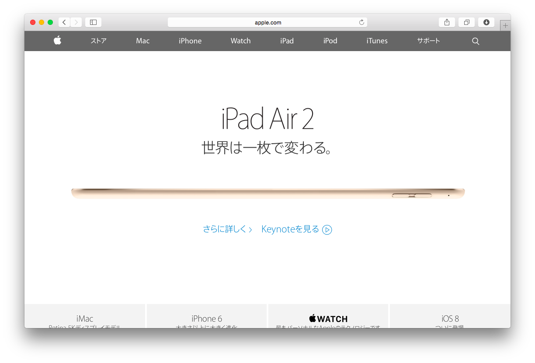The width and height of the screenshot is (535, 363).
Task: Follow the Keynoteを見る link
Action: coord(290,229)
